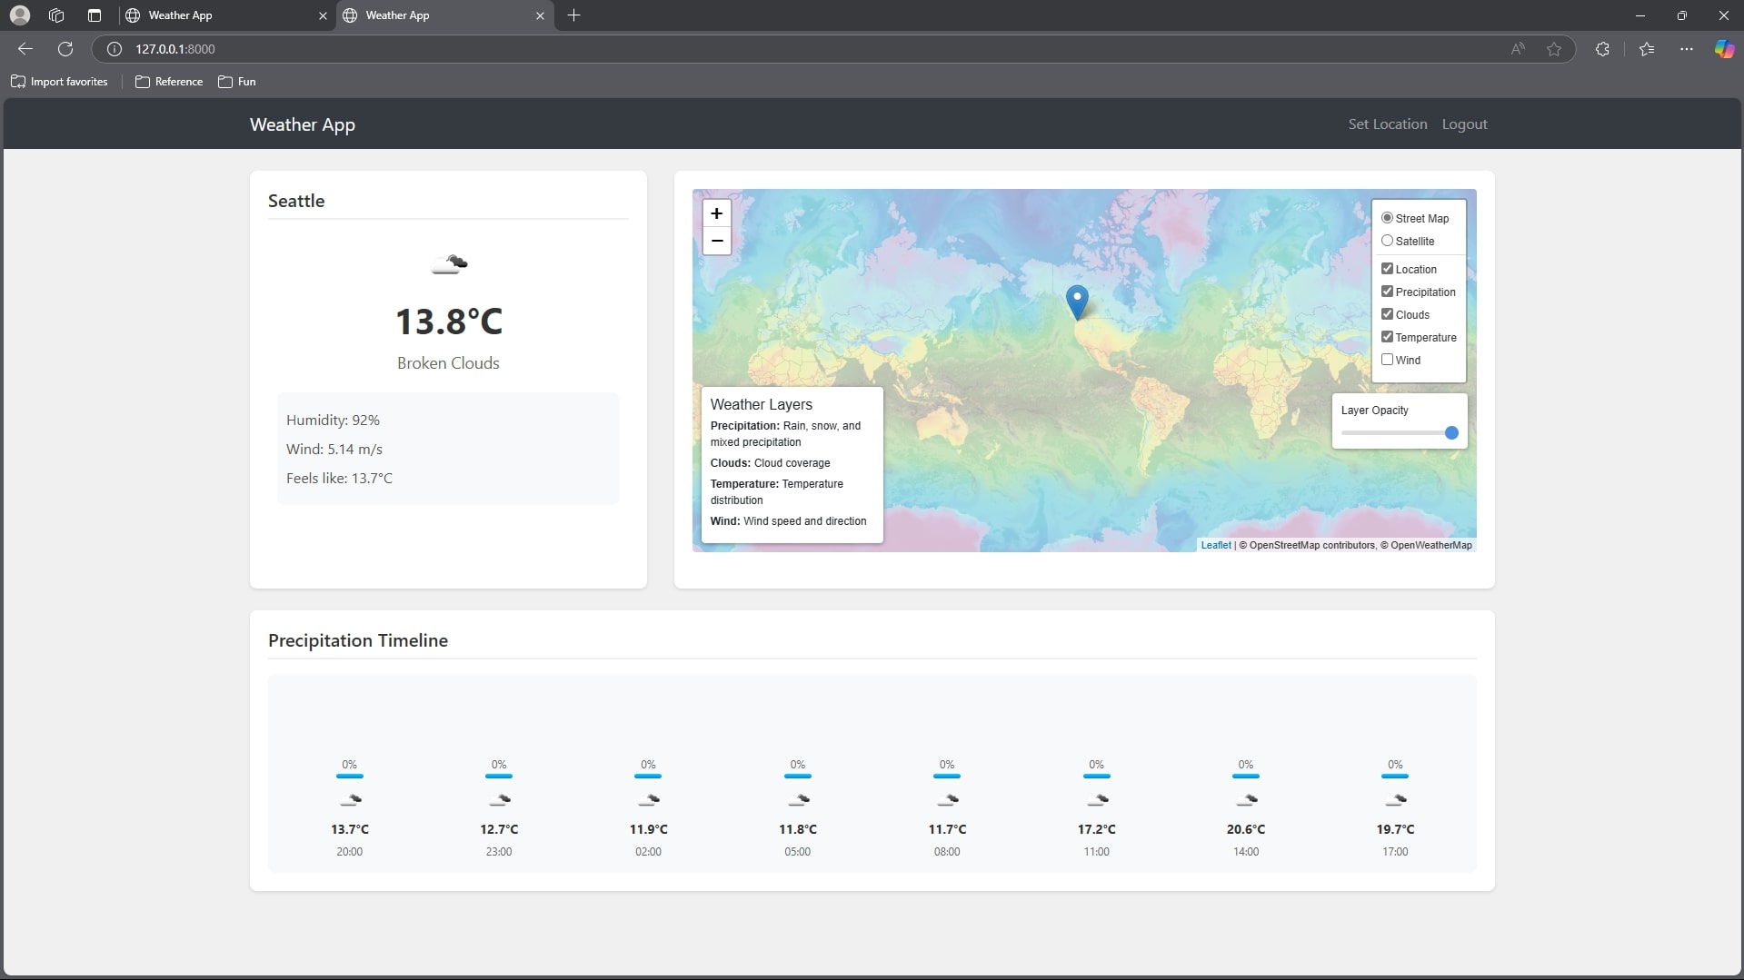Zoom in on the weather map
Image resolution: width=1744 pixels, height=980 pixels.
(717, 213)
